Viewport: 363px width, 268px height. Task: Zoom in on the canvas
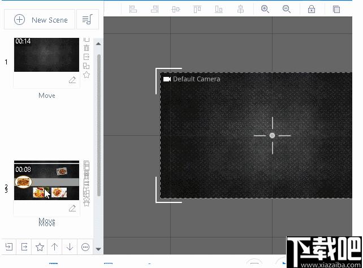click(265, 9)
